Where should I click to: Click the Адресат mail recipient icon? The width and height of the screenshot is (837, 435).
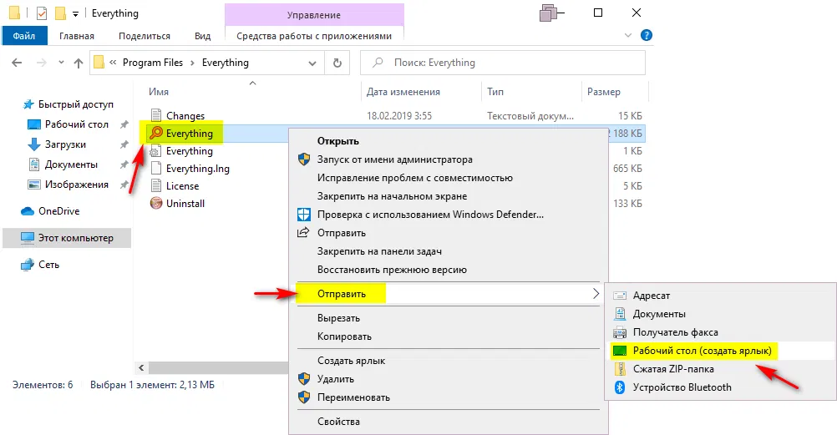620,296
